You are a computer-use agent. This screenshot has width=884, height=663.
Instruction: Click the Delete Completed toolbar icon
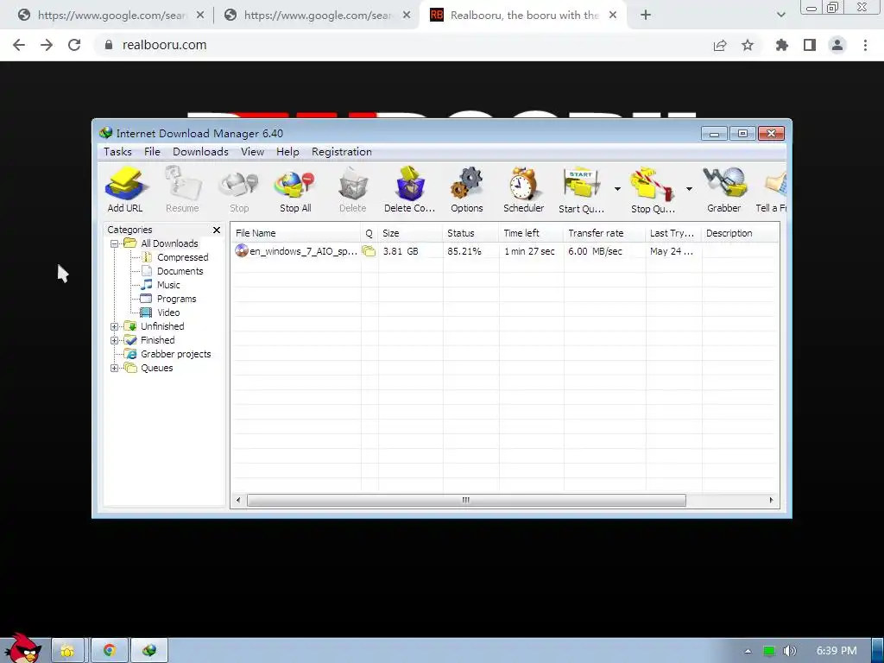(x=409, y=189)
